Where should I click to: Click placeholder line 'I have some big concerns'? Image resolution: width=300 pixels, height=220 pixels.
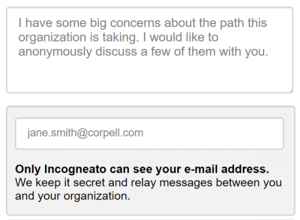pos(143,23)
